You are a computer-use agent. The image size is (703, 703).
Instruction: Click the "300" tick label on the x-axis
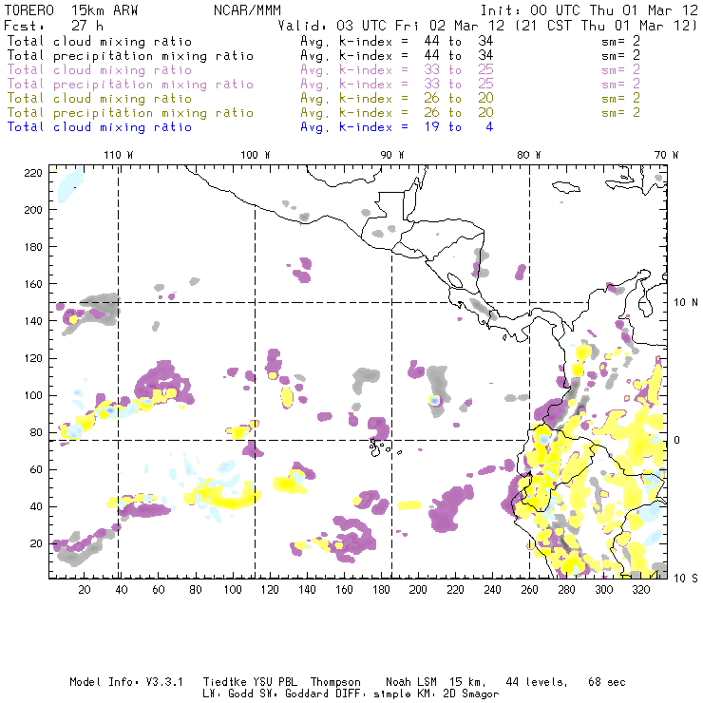pos(604,590)
